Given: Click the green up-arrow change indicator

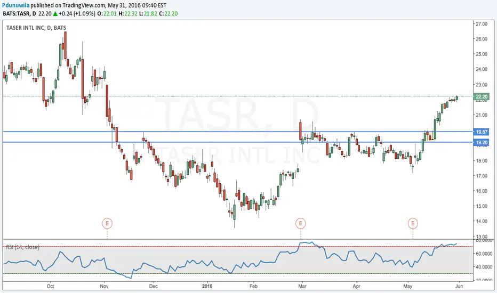Looking at the screenshot, I should tap(55, 14).
